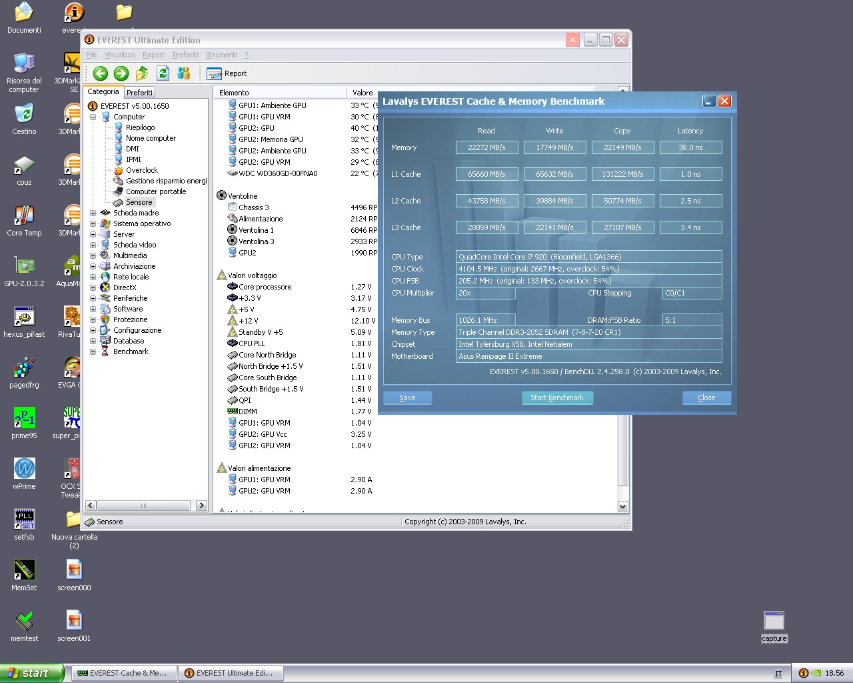
Task: Click the Elemento column header
Action: click(x=280, y=93)
